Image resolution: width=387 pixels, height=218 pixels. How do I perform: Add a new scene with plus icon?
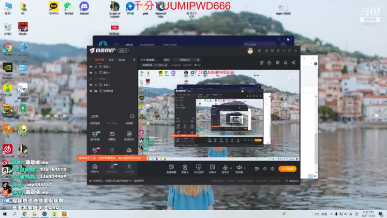pyautogui.click(x=134, y=60)
